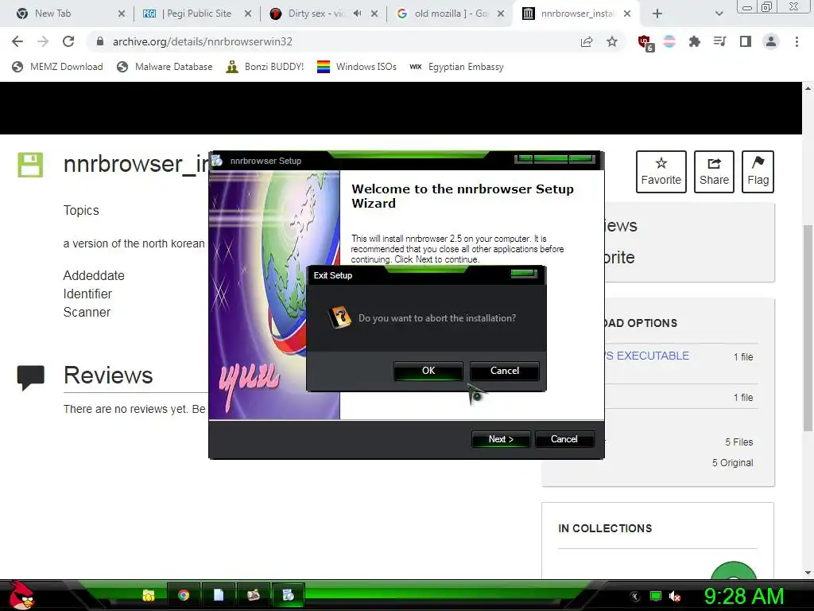Flag this archive item
The width and height of the screenshot is (814, 611).
(758, 172)
